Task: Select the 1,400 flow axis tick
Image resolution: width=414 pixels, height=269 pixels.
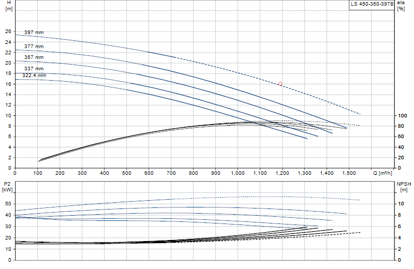Action: pos(327,173)
